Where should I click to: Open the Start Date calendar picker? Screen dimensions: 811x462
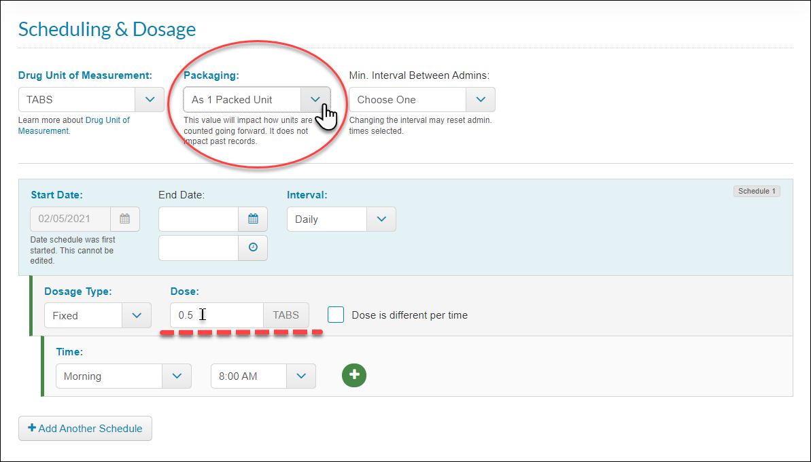pos(126,219)
